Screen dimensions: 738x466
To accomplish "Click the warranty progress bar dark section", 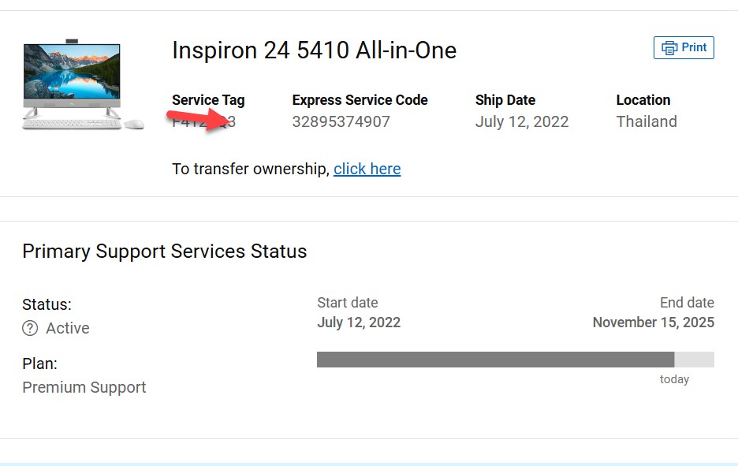I will [x=495, y=360].
